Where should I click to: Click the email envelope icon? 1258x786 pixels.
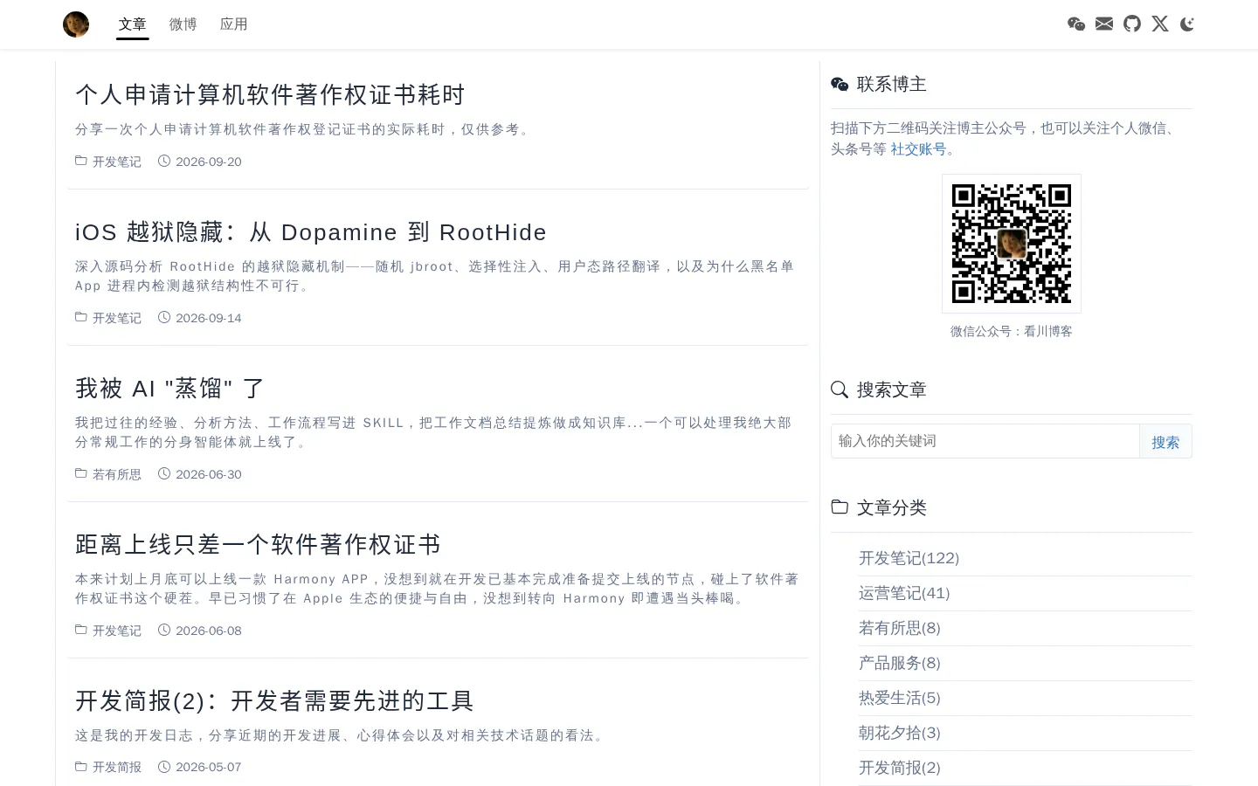(x=1104, y=24)
